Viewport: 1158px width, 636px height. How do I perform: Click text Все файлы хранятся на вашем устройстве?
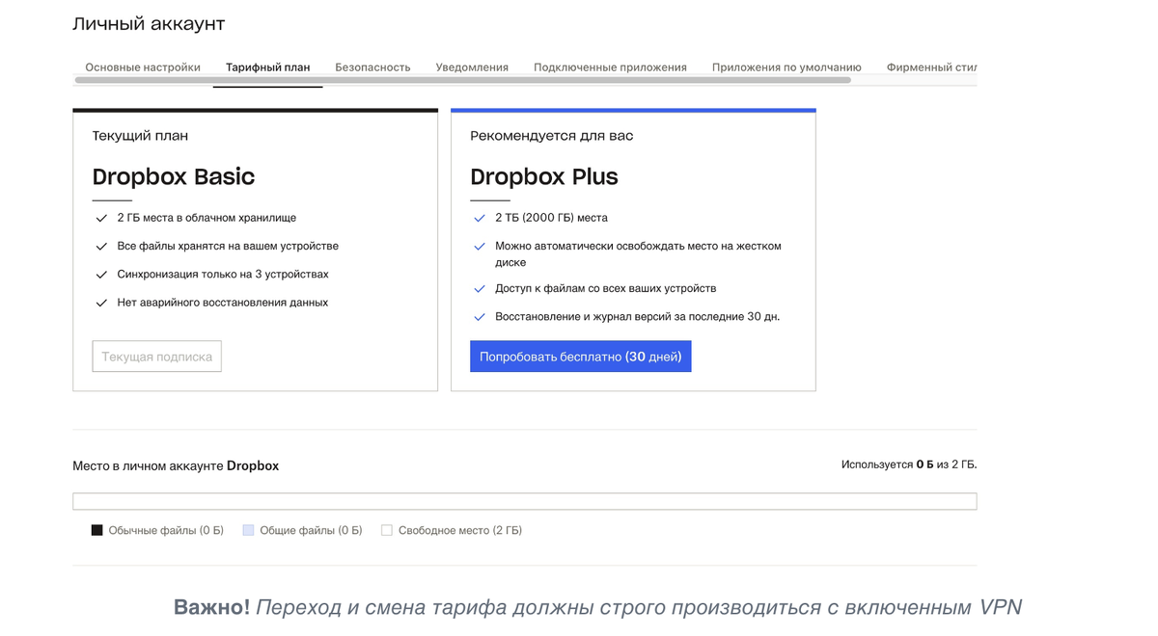tap(228, 246)
